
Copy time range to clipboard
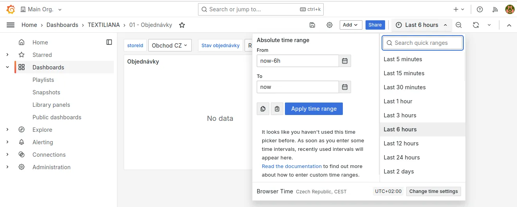(263, 109)
